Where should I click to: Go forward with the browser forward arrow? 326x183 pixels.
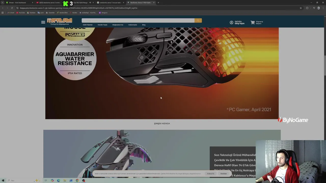(7, 8)
